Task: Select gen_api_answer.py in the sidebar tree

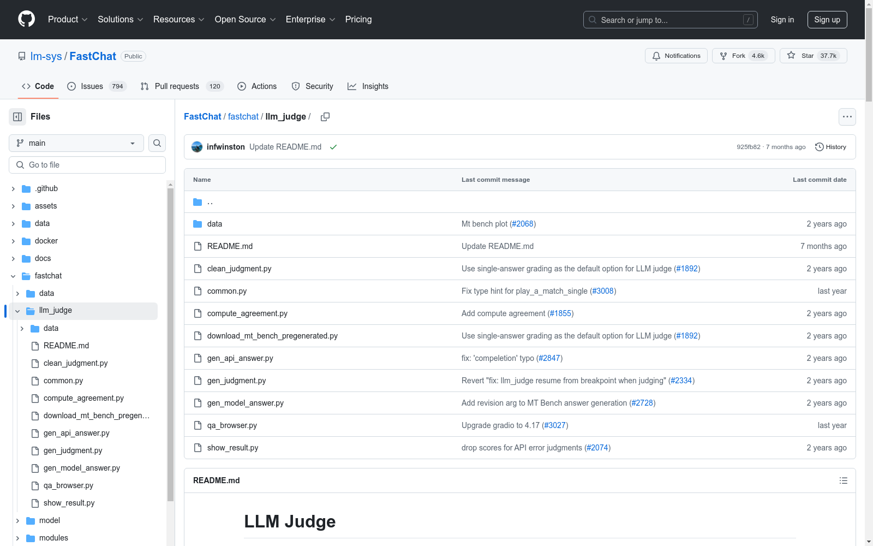Action: [76, 433]
